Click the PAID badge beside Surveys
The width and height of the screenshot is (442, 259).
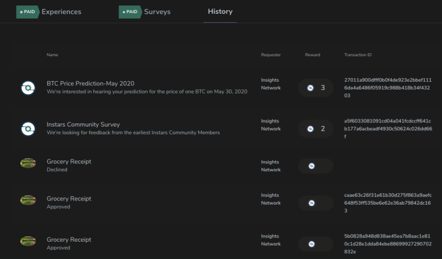coord(130,12)
